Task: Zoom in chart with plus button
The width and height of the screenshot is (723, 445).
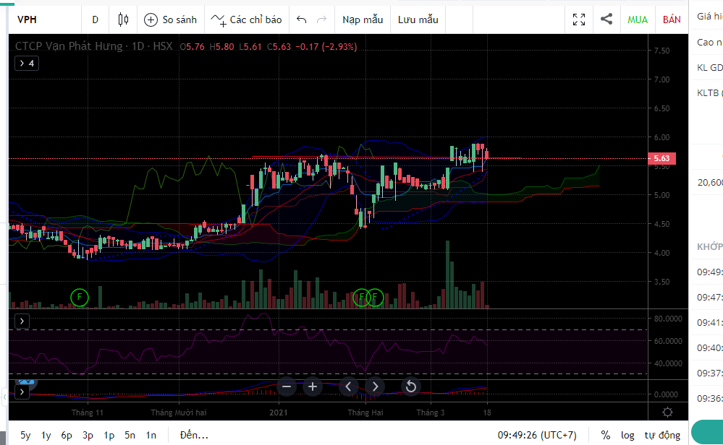Action: pyautogui.click(x=312, y=386)
